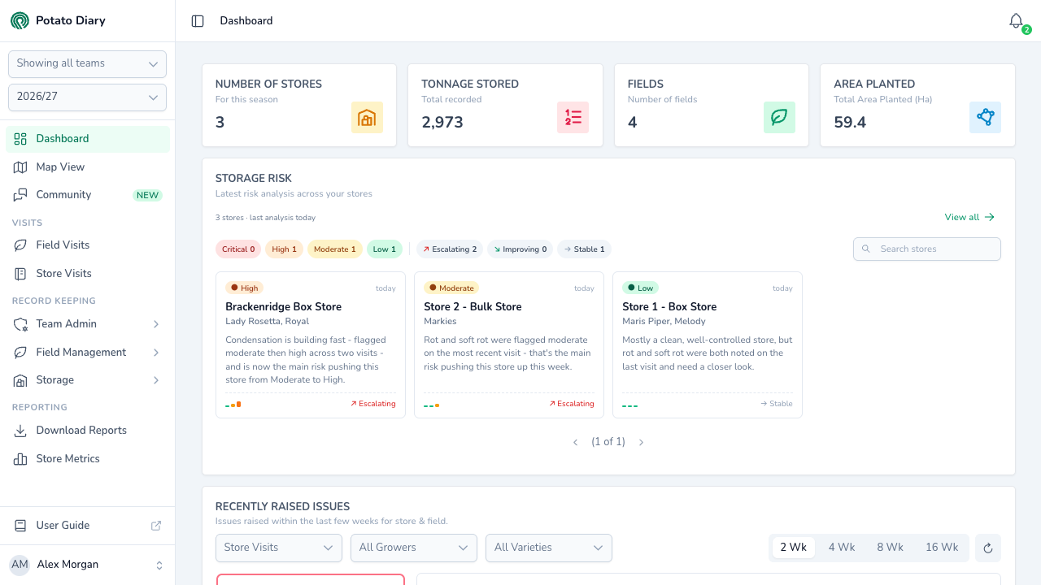Click the Map View icon

tap(20, 167)
